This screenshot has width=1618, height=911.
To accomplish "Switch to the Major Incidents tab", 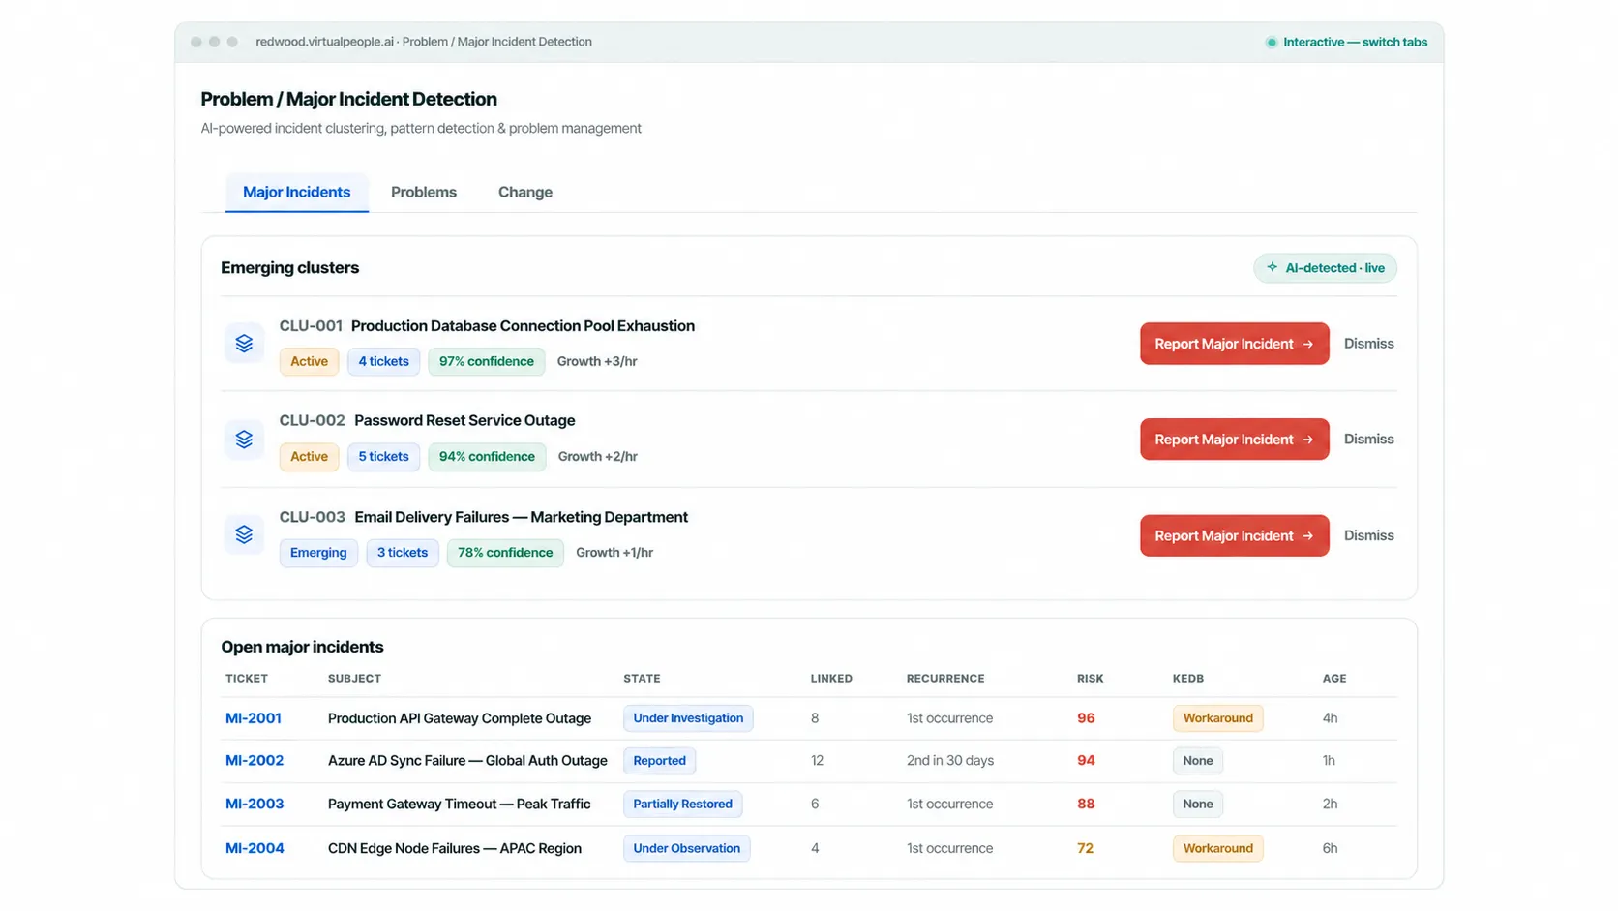I will coord(296,193).
